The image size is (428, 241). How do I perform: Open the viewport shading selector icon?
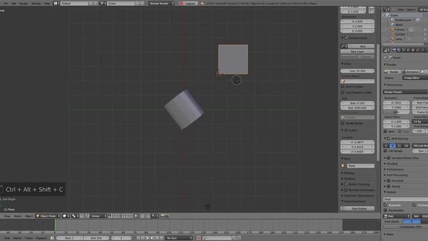pyautogui.click(x=66, y=216)
